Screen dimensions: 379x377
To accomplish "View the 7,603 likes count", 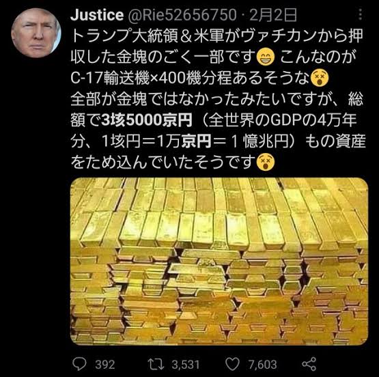I will point(262,365).
